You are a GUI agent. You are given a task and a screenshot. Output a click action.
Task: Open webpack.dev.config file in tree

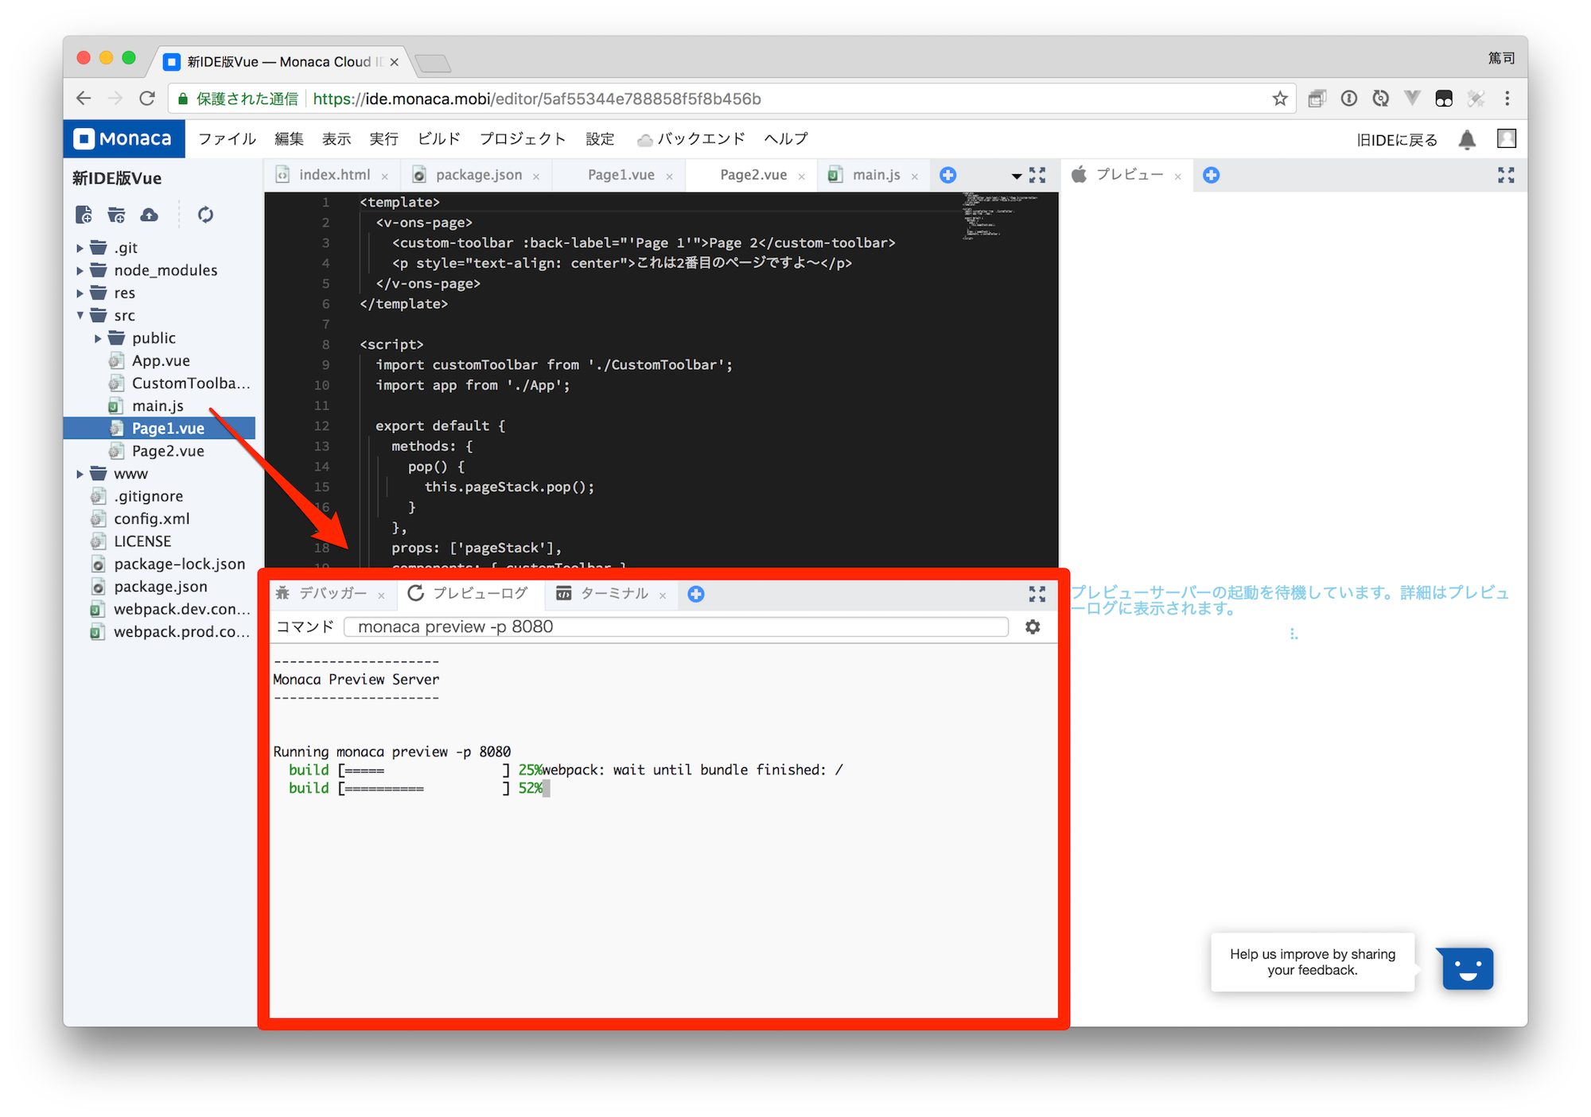click(171, 609)
